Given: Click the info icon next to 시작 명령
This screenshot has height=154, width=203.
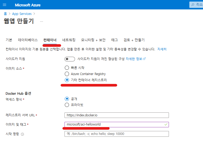Looking at the screenshot, I should (x=22, y=134).
